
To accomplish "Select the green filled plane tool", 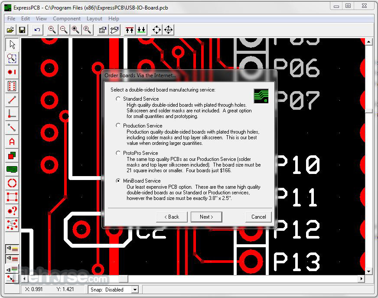I will point(12,170).
